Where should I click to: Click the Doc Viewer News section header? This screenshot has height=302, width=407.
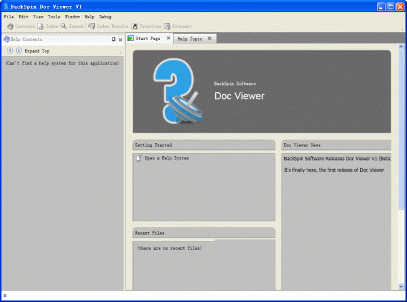coord(336,145)
